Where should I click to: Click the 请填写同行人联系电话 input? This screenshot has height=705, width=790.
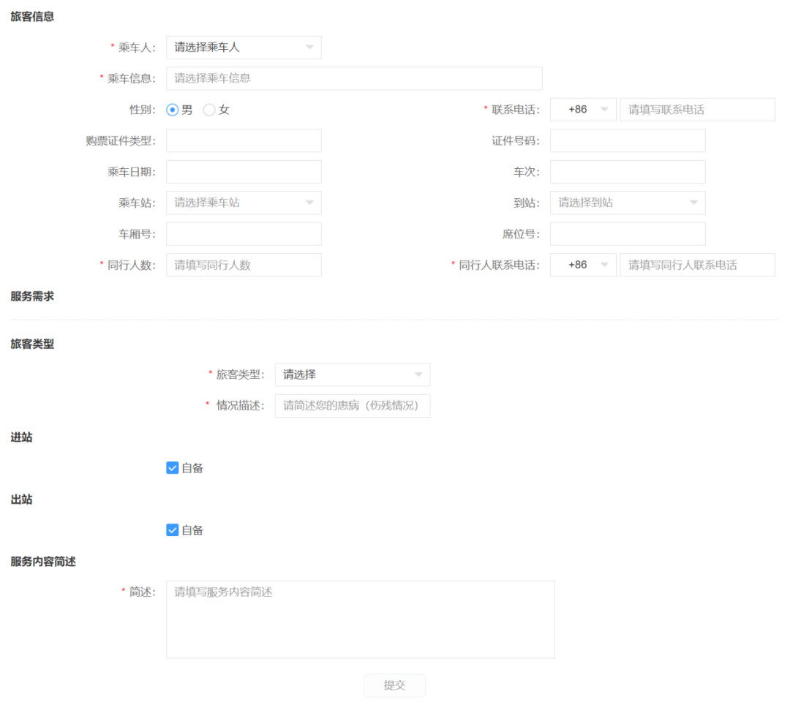point(697,265)
